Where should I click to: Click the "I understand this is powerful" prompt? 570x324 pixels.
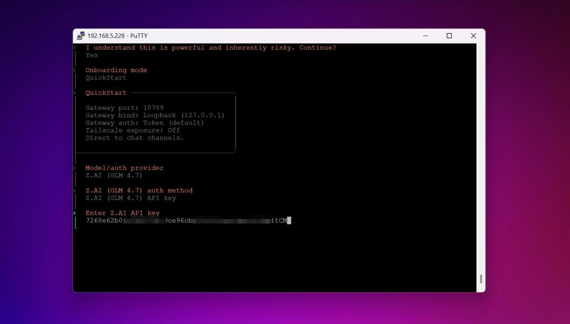point(211,48)
